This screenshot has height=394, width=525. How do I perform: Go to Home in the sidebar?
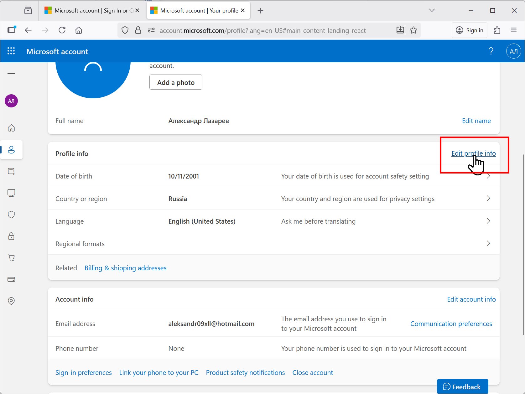pyautogui.click(x=11, y=128)
